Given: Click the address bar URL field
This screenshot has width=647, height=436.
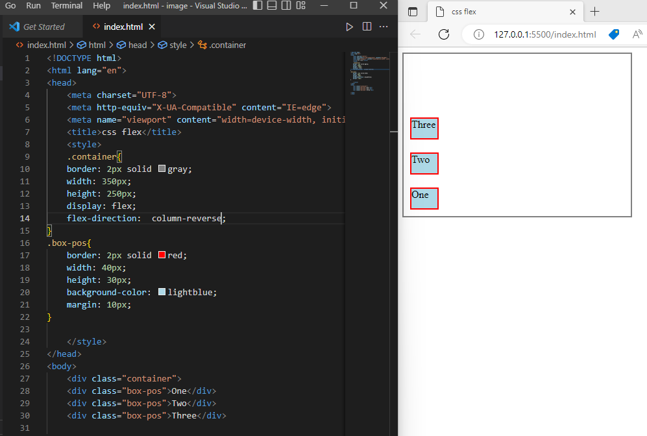Looking at the screenshot, I should coord(544,34).
